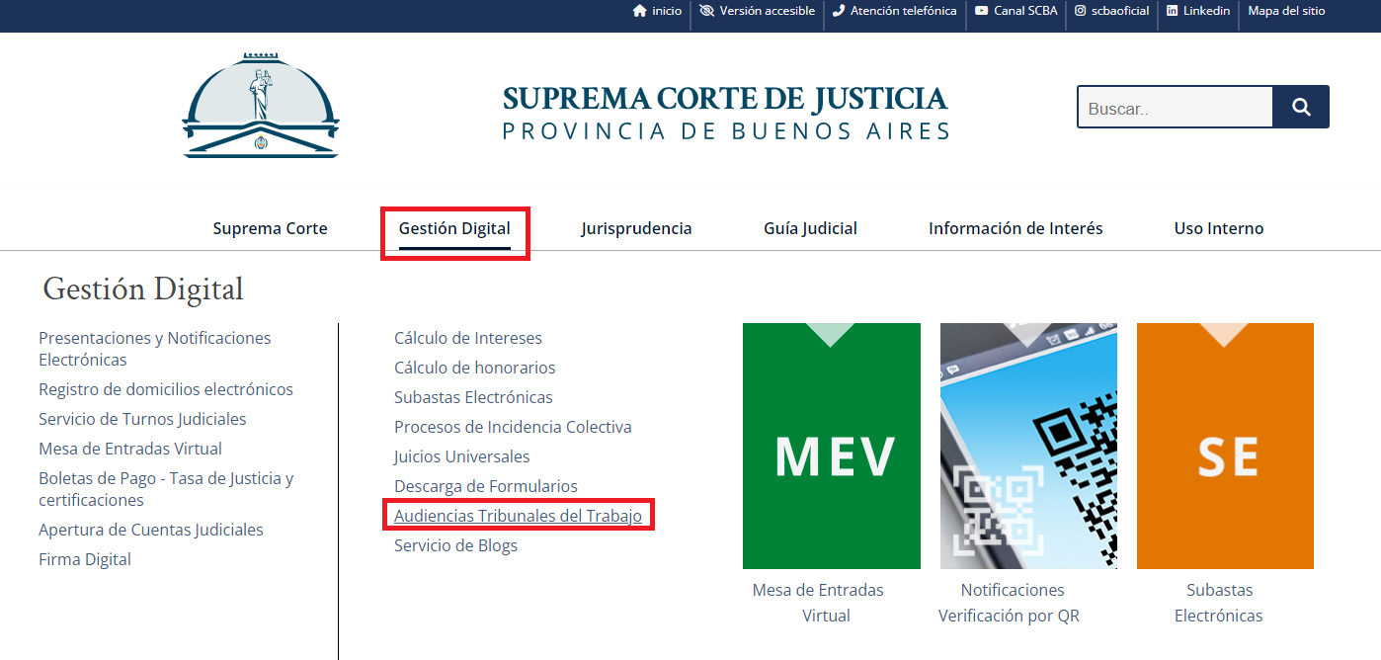Image resolution: width=1381 pixels, height=660 pixels.
Task: Expand the Uso Interno menu
Action: [x=1219, y=228]
